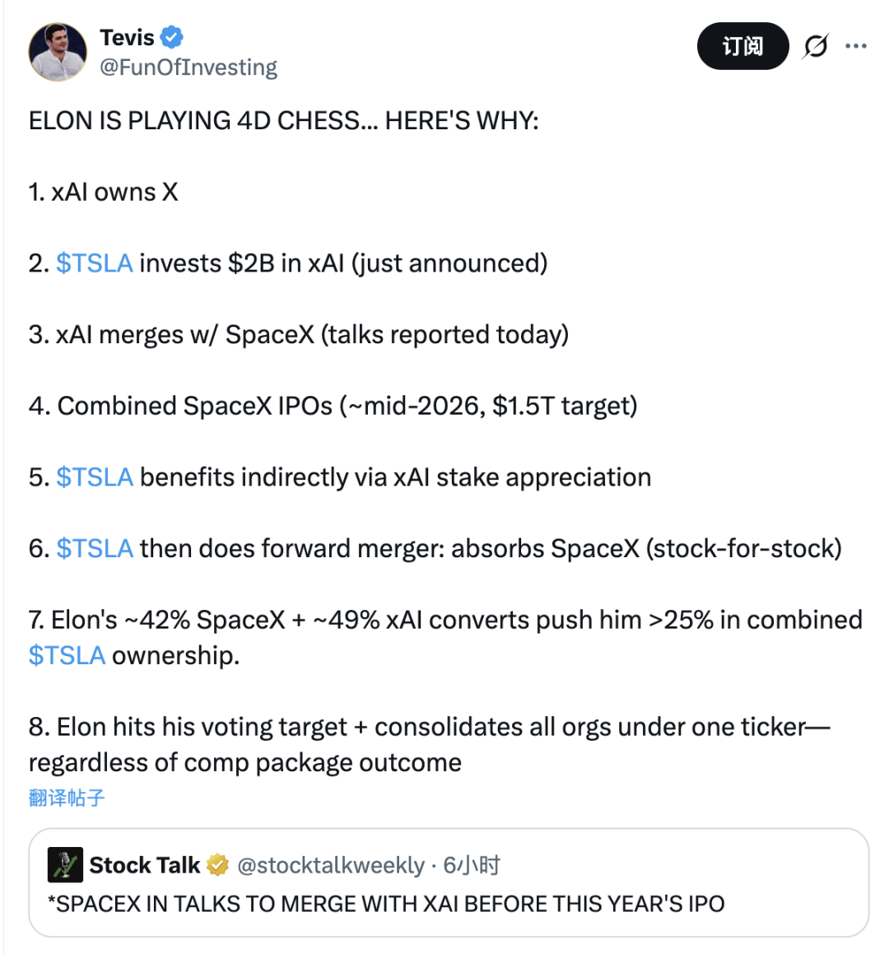Viewport: 889px width, 954px height.
Task: Click the gold verified badge beside Stock Talk
Action: (217, 865)
